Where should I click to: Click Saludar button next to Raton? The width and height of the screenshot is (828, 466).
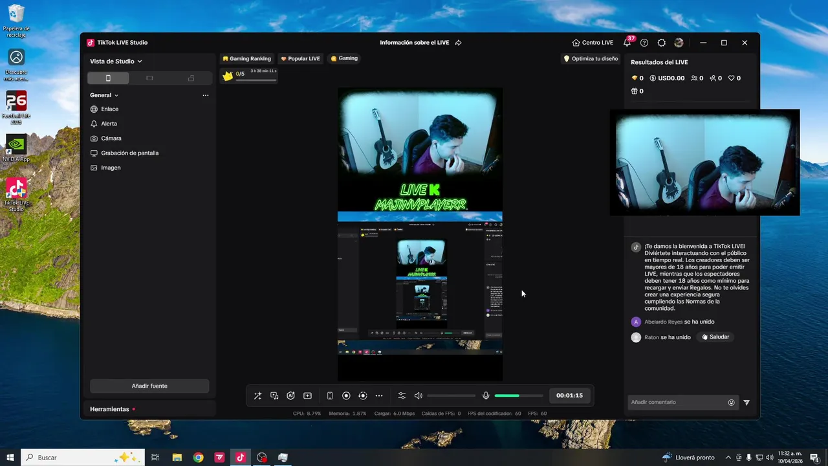tap(715, 337)
